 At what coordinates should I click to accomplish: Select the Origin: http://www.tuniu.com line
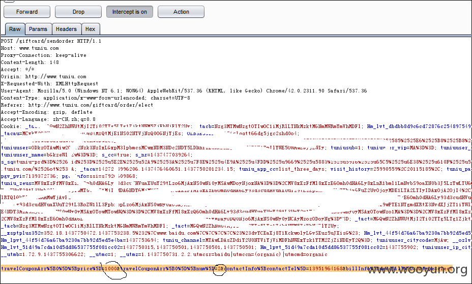click(44, 77)
